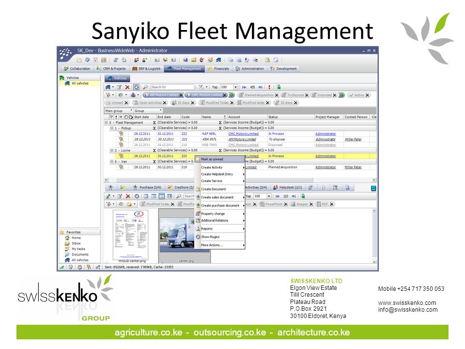The image size is (465, 349).
Task: Toggle the Planned akquisition filter chip
Action: 258,95
